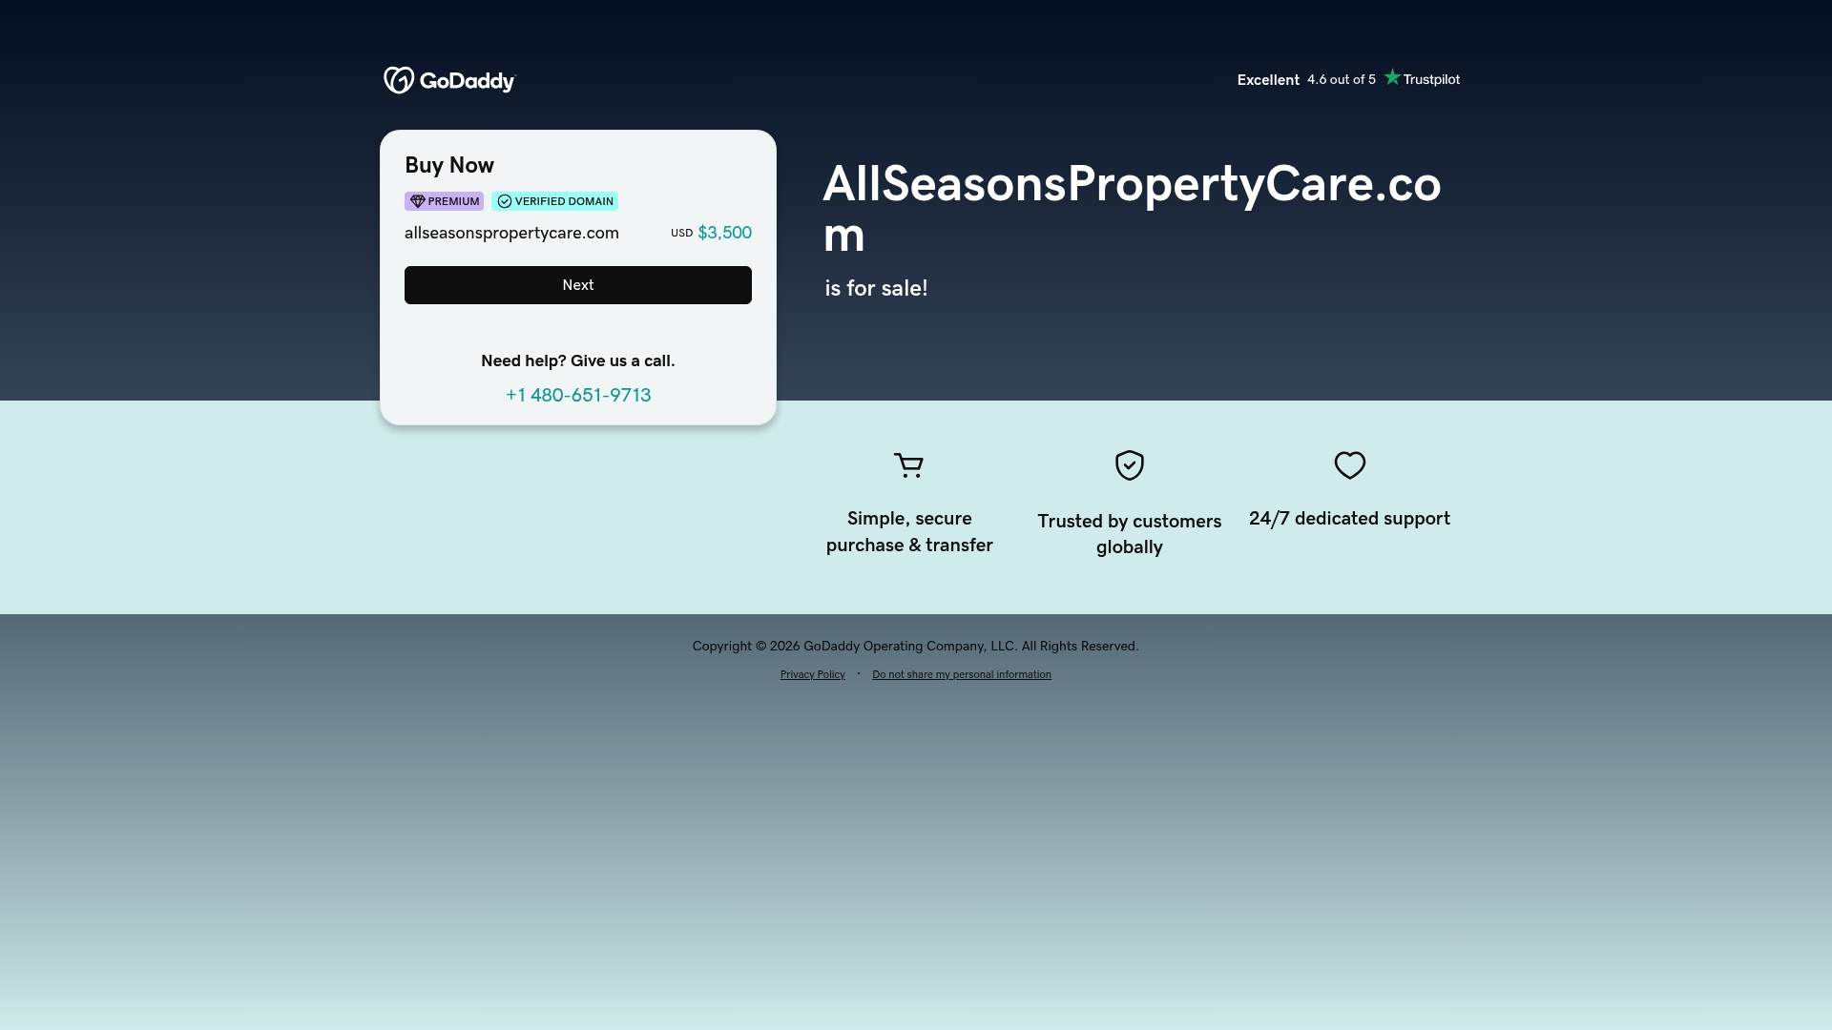
Task: Click the shield checkmark icon
Action: click(x=1129, y=465)
